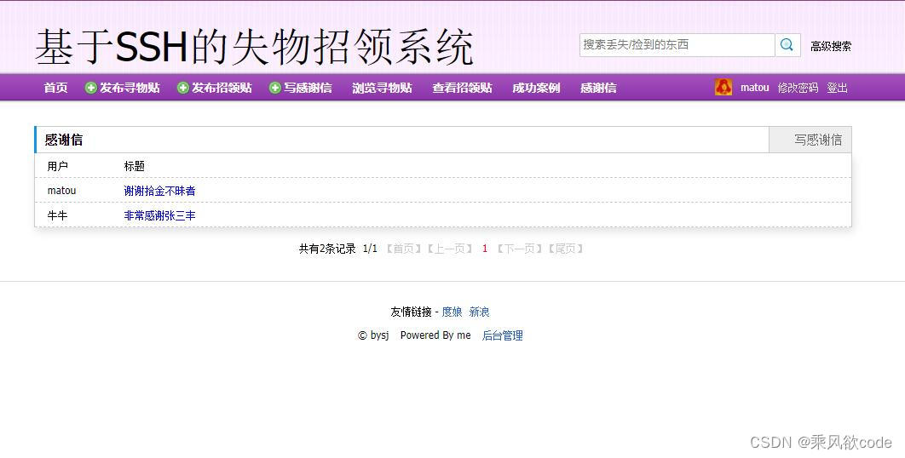
Task: Click green plus icon beside 发布招领贴
Action: coord(183,88)
